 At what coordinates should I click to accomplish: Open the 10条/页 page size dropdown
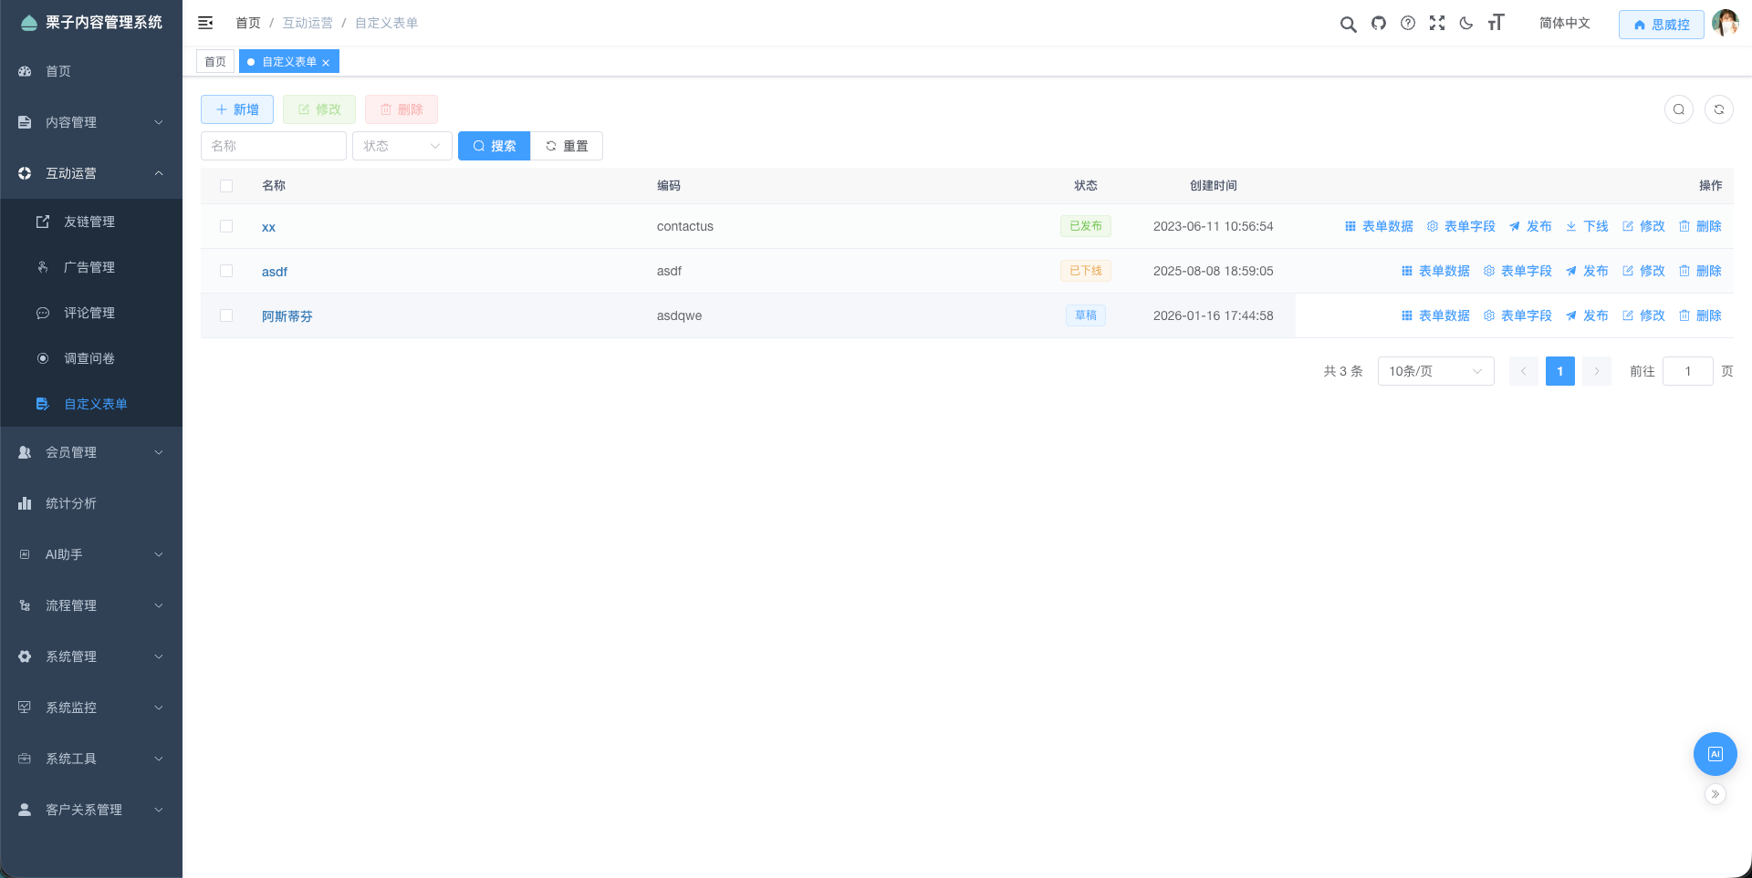pyautogui.click(x=1435, y=371)
